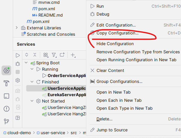Collapse the Spring Boot tree node
The image size is (181, 138).
tap(26, 63)
